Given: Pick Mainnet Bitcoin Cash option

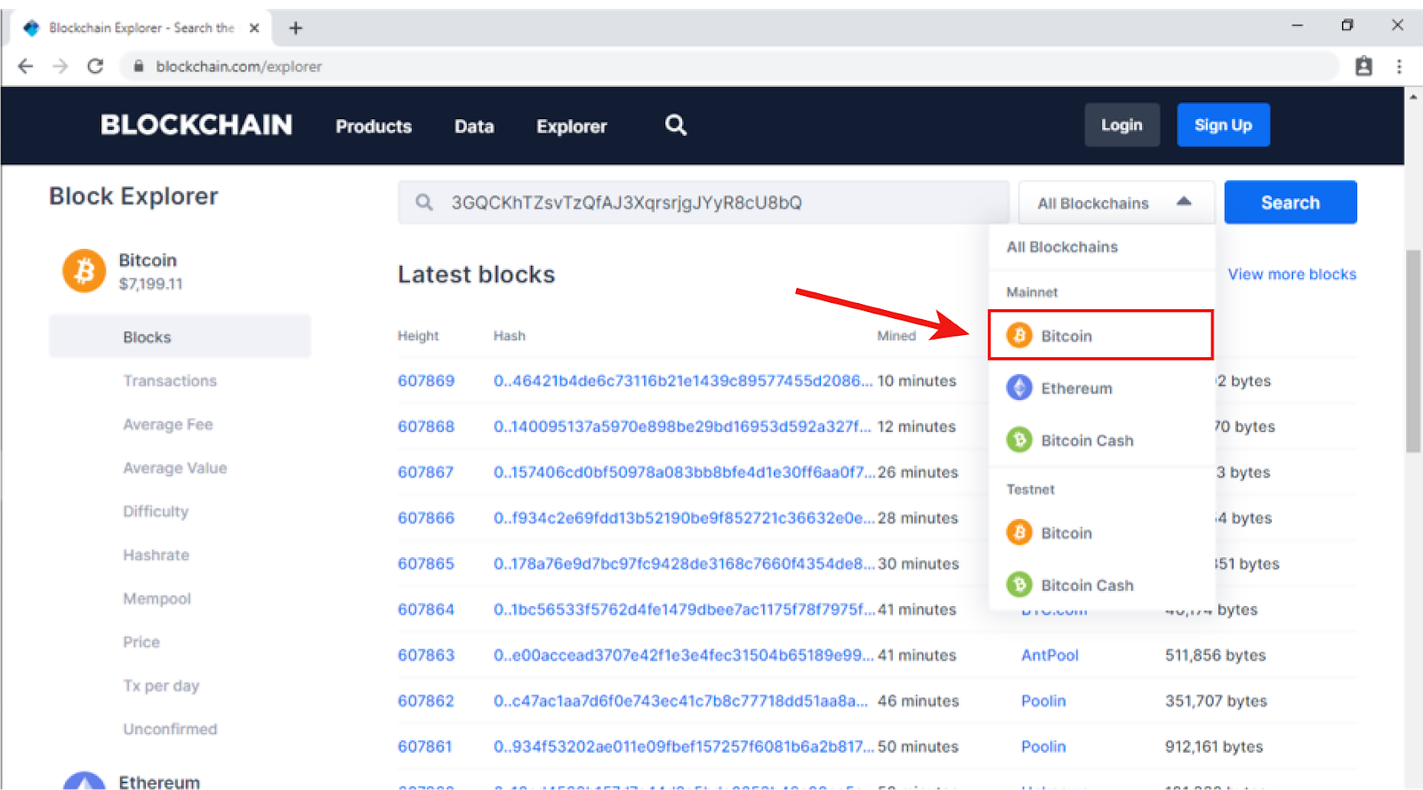Looking at the screenshot, I should click(x=1101, y=441).
